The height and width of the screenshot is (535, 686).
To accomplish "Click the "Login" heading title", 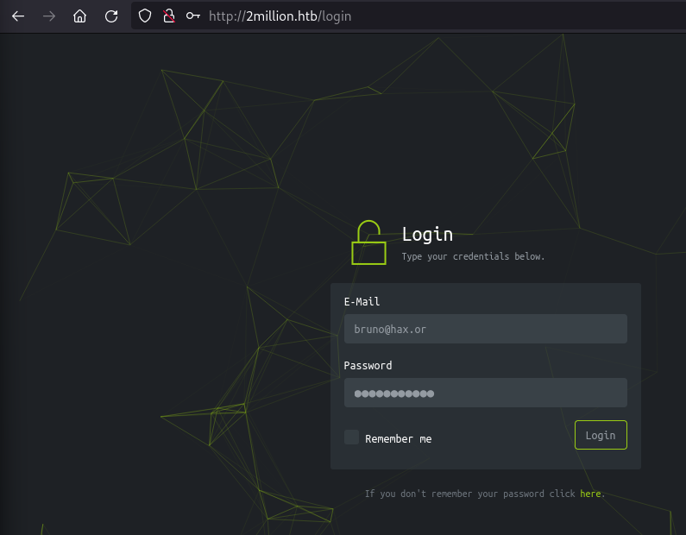I will point(427,234).
